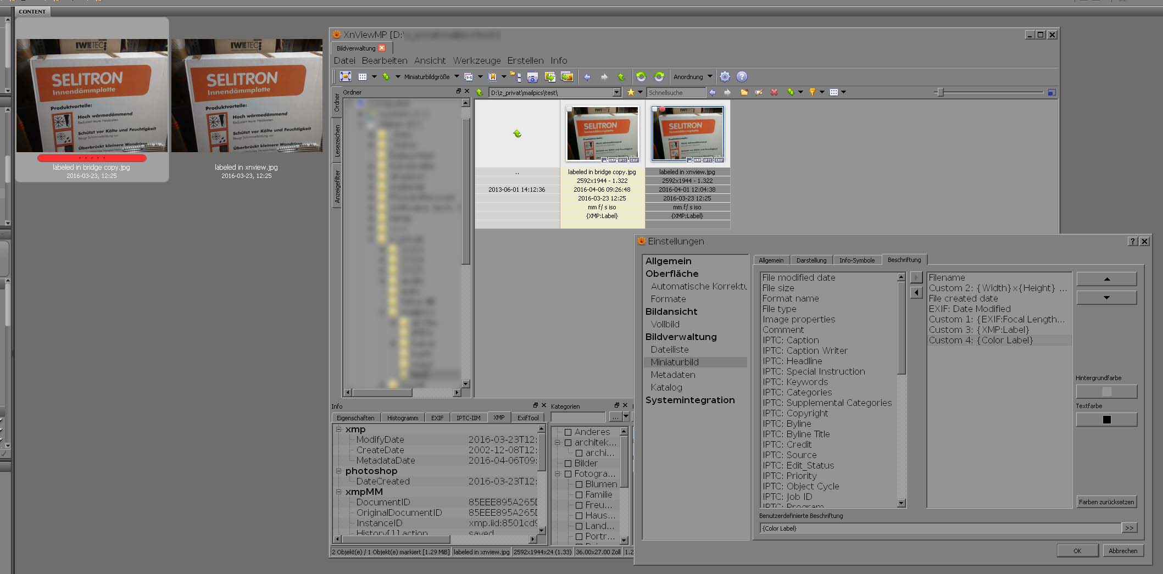Check the Anderes category checkbox
The width and height of the screenshot is (1163, 574).
pyautogui.click(x=568, y=432)
